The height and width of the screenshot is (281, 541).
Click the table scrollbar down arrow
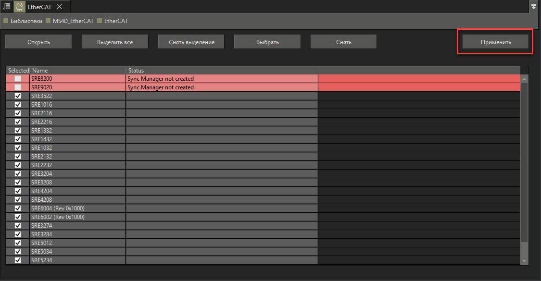tap(525, 261)
